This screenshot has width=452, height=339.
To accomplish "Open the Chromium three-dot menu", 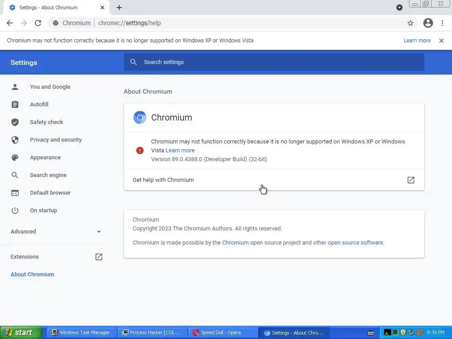I will pyautogui.click(x=442, y=23).
